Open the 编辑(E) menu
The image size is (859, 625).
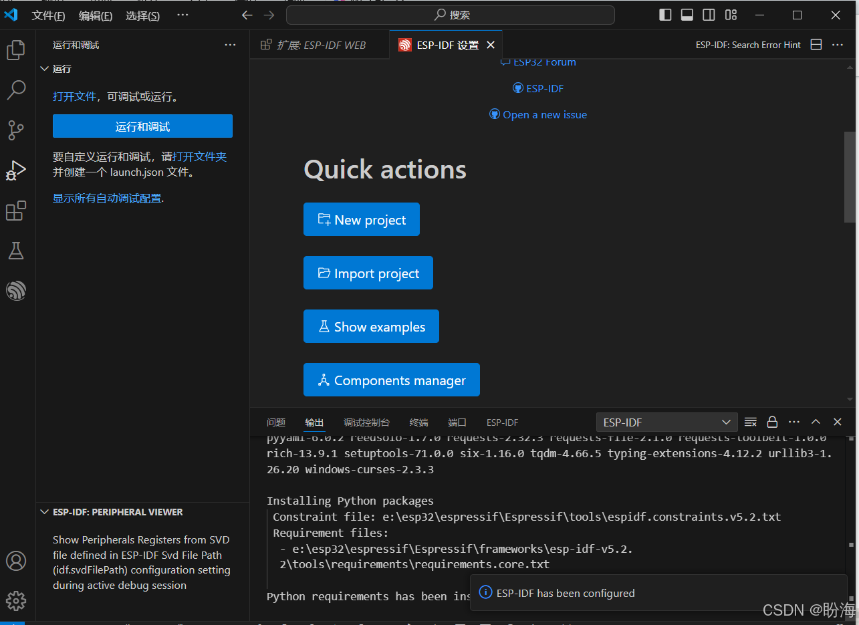click(x=96, y=15)
